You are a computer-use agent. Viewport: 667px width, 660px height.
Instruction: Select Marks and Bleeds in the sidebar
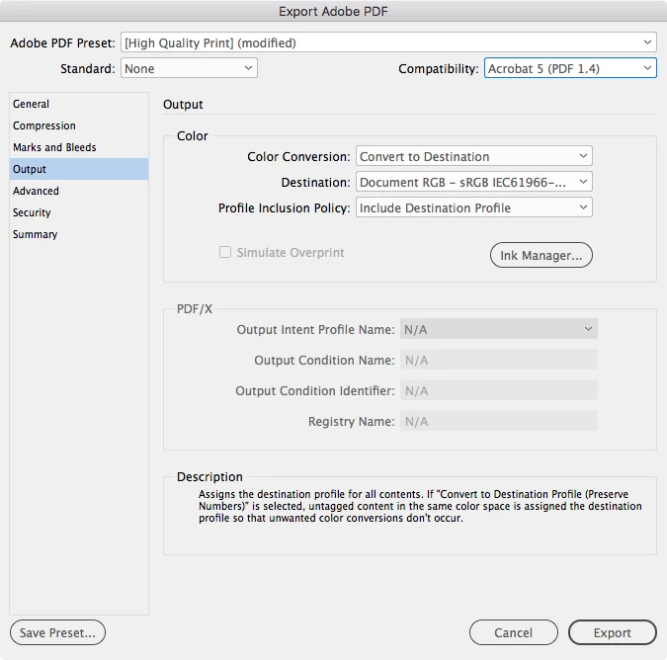(79, 147)
